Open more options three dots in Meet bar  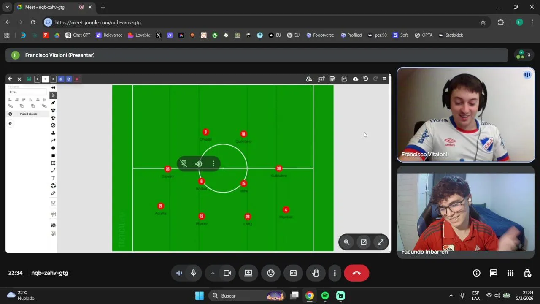335,273
